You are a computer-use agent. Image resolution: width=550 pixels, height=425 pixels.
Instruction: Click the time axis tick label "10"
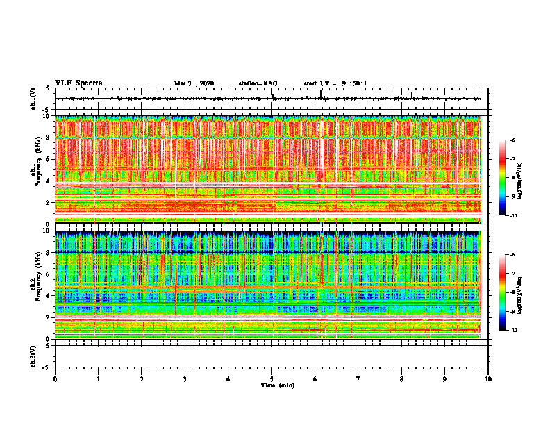[488, 379]
